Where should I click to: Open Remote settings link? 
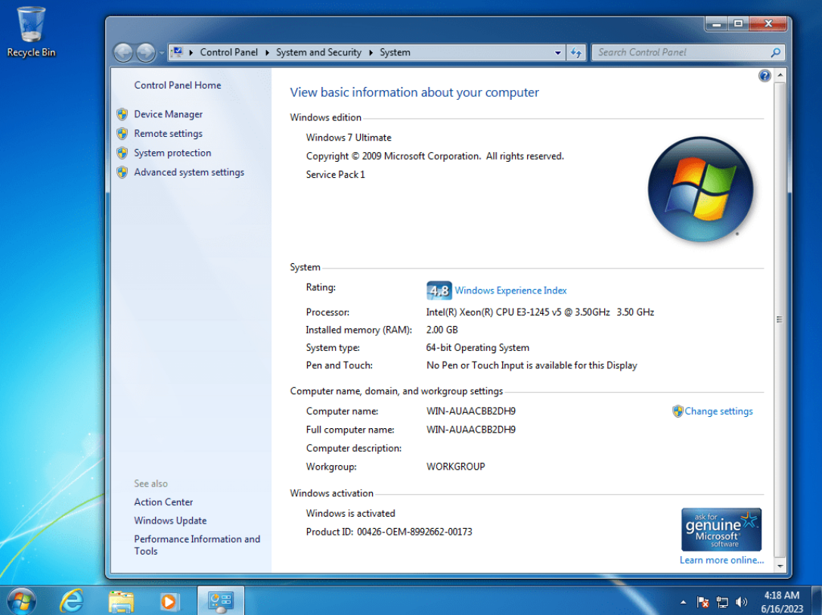click(168, 134)
